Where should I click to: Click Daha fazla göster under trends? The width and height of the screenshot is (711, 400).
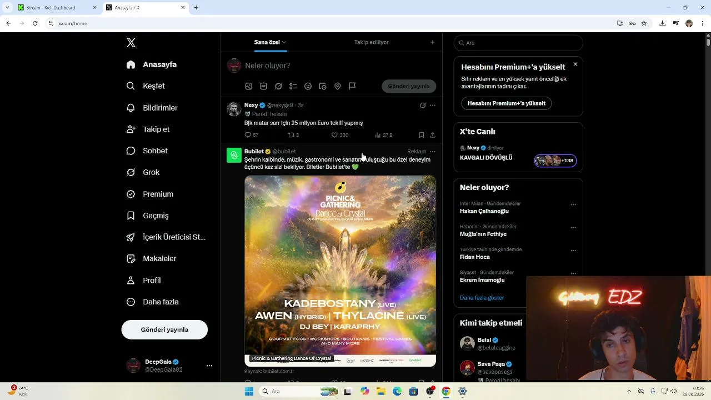click(x=482, y=298)
